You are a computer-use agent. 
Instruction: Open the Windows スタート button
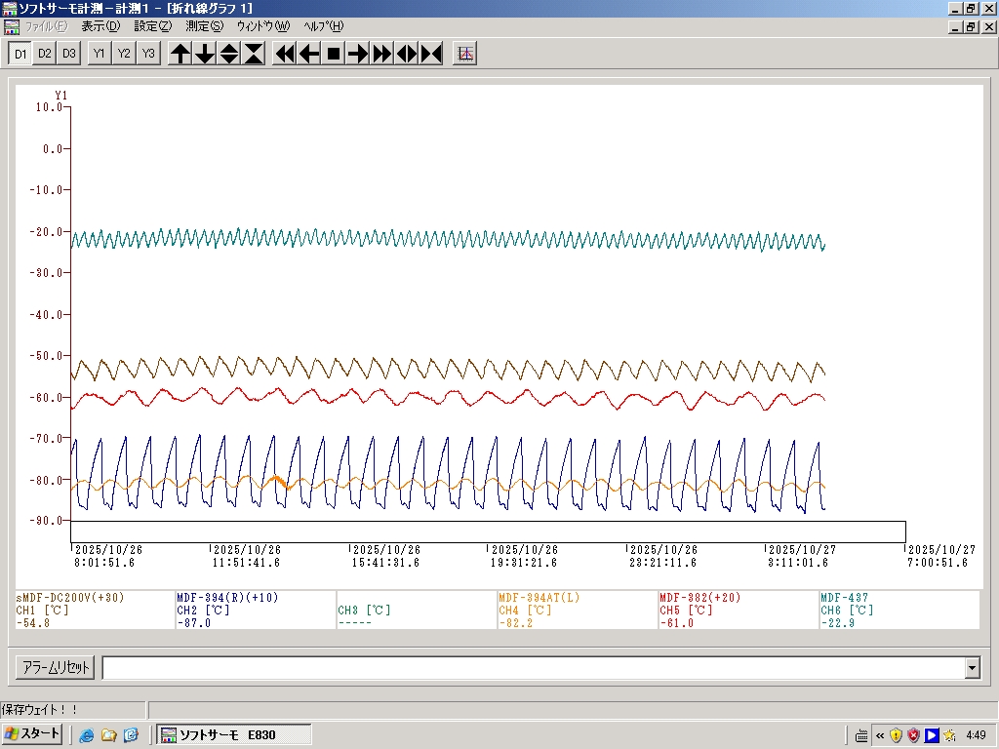[32, 734]
